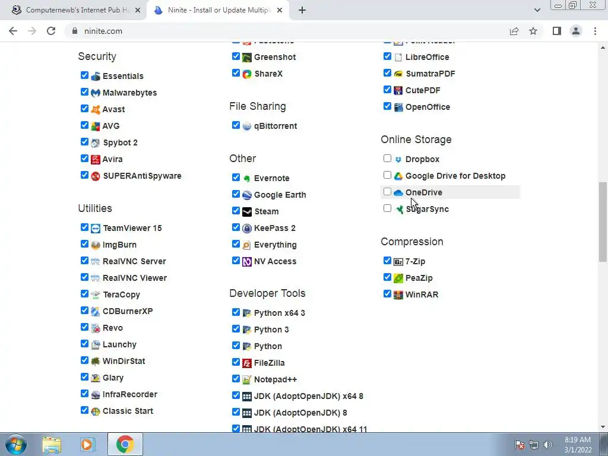
Task: Click the ninite.com address bar
Action: [287, 31]
